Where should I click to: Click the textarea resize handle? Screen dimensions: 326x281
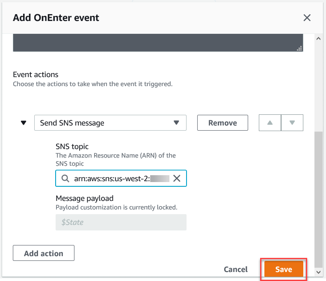point(299,48)
